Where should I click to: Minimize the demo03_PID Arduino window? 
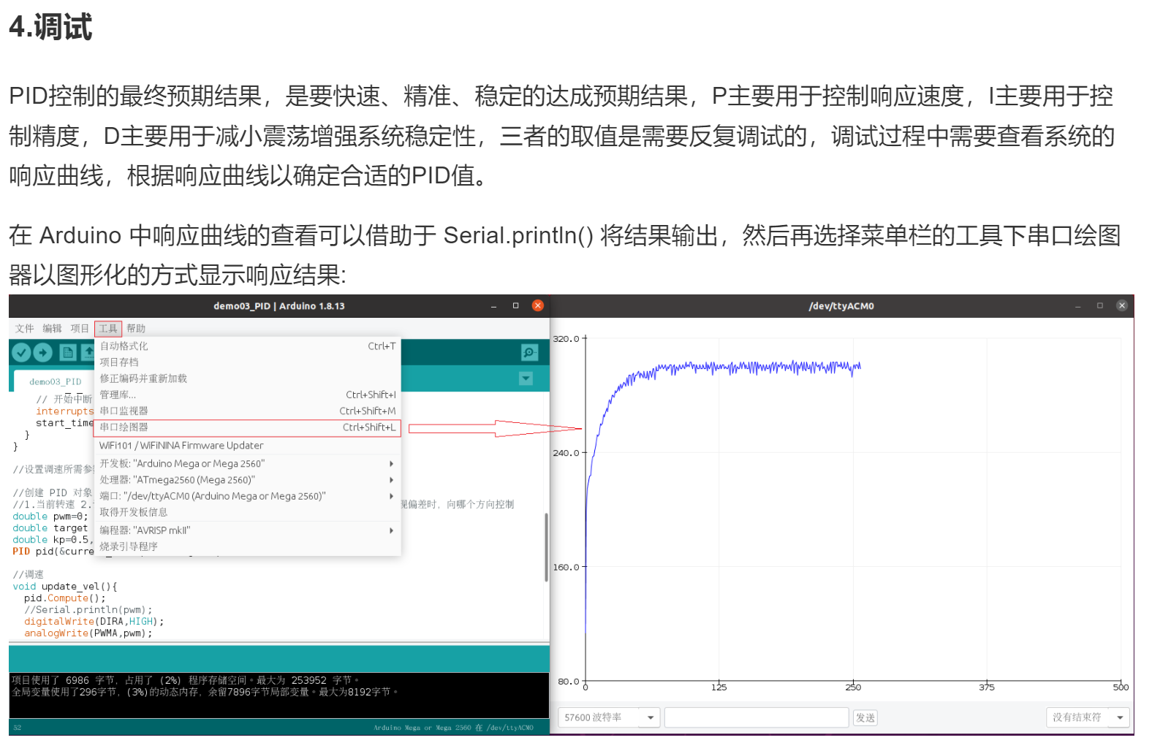click(x=494, y=306)
